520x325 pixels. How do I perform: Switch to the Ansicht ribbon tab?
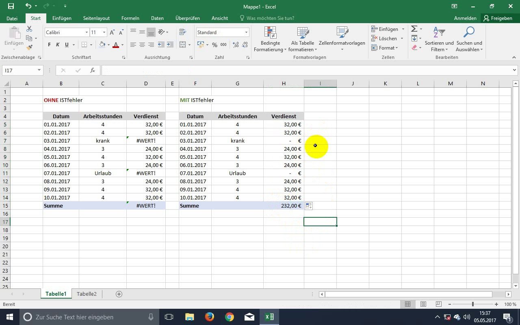coord(220,18)
